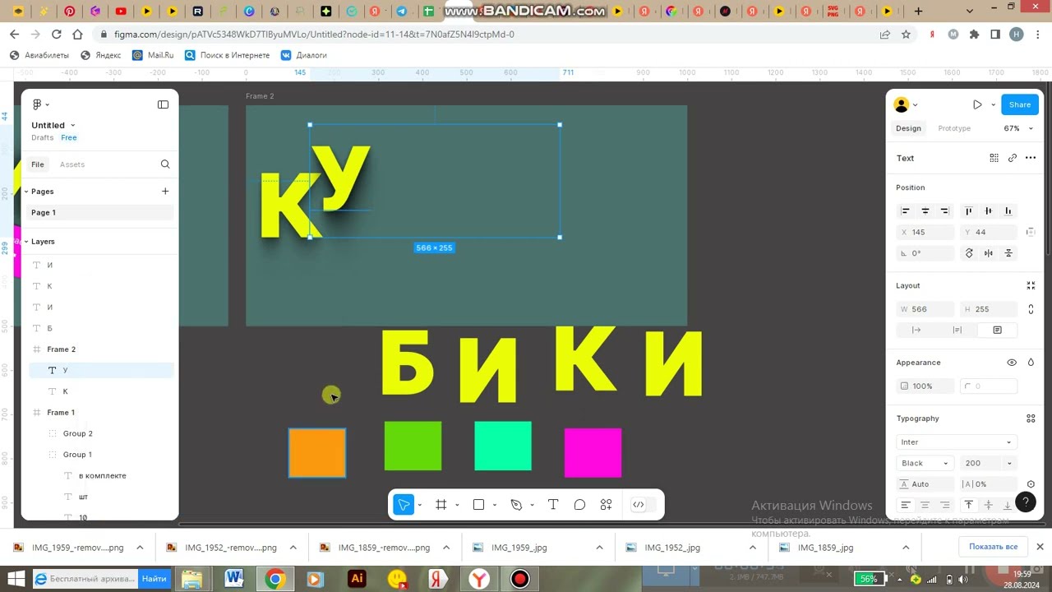The height and width of the screenshot is (592, 1052).
Task: Open Pen tool options arrow
Action: [x=532, y=506]
